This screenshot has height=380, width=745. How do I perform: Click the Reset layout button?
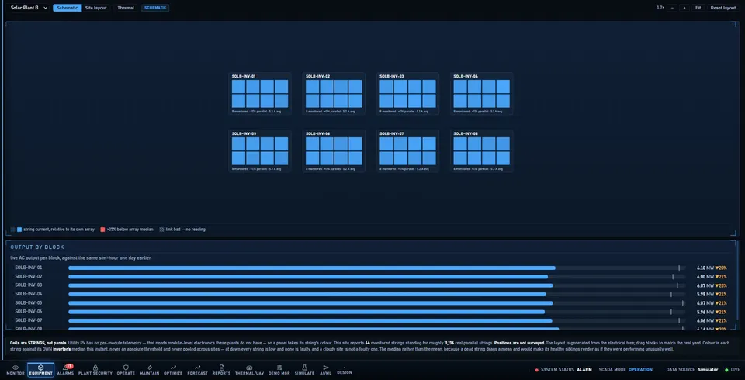pos(722,8)
